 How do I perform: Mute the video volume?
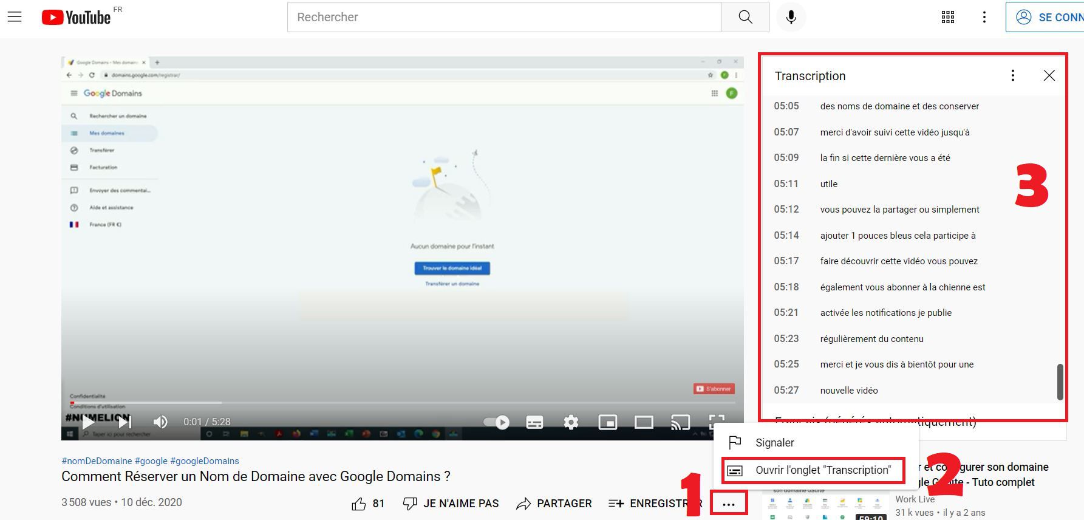(160, 422)
